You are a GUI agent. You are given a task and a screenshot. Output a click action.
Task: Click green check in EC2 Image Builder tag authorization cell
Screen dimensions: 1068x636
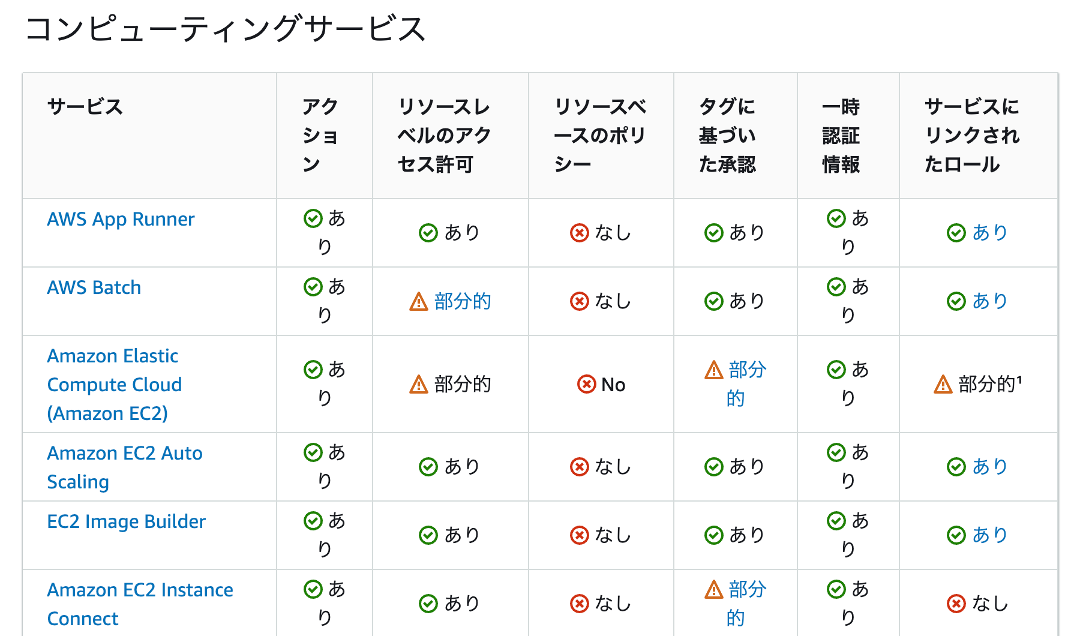[713, 535]
